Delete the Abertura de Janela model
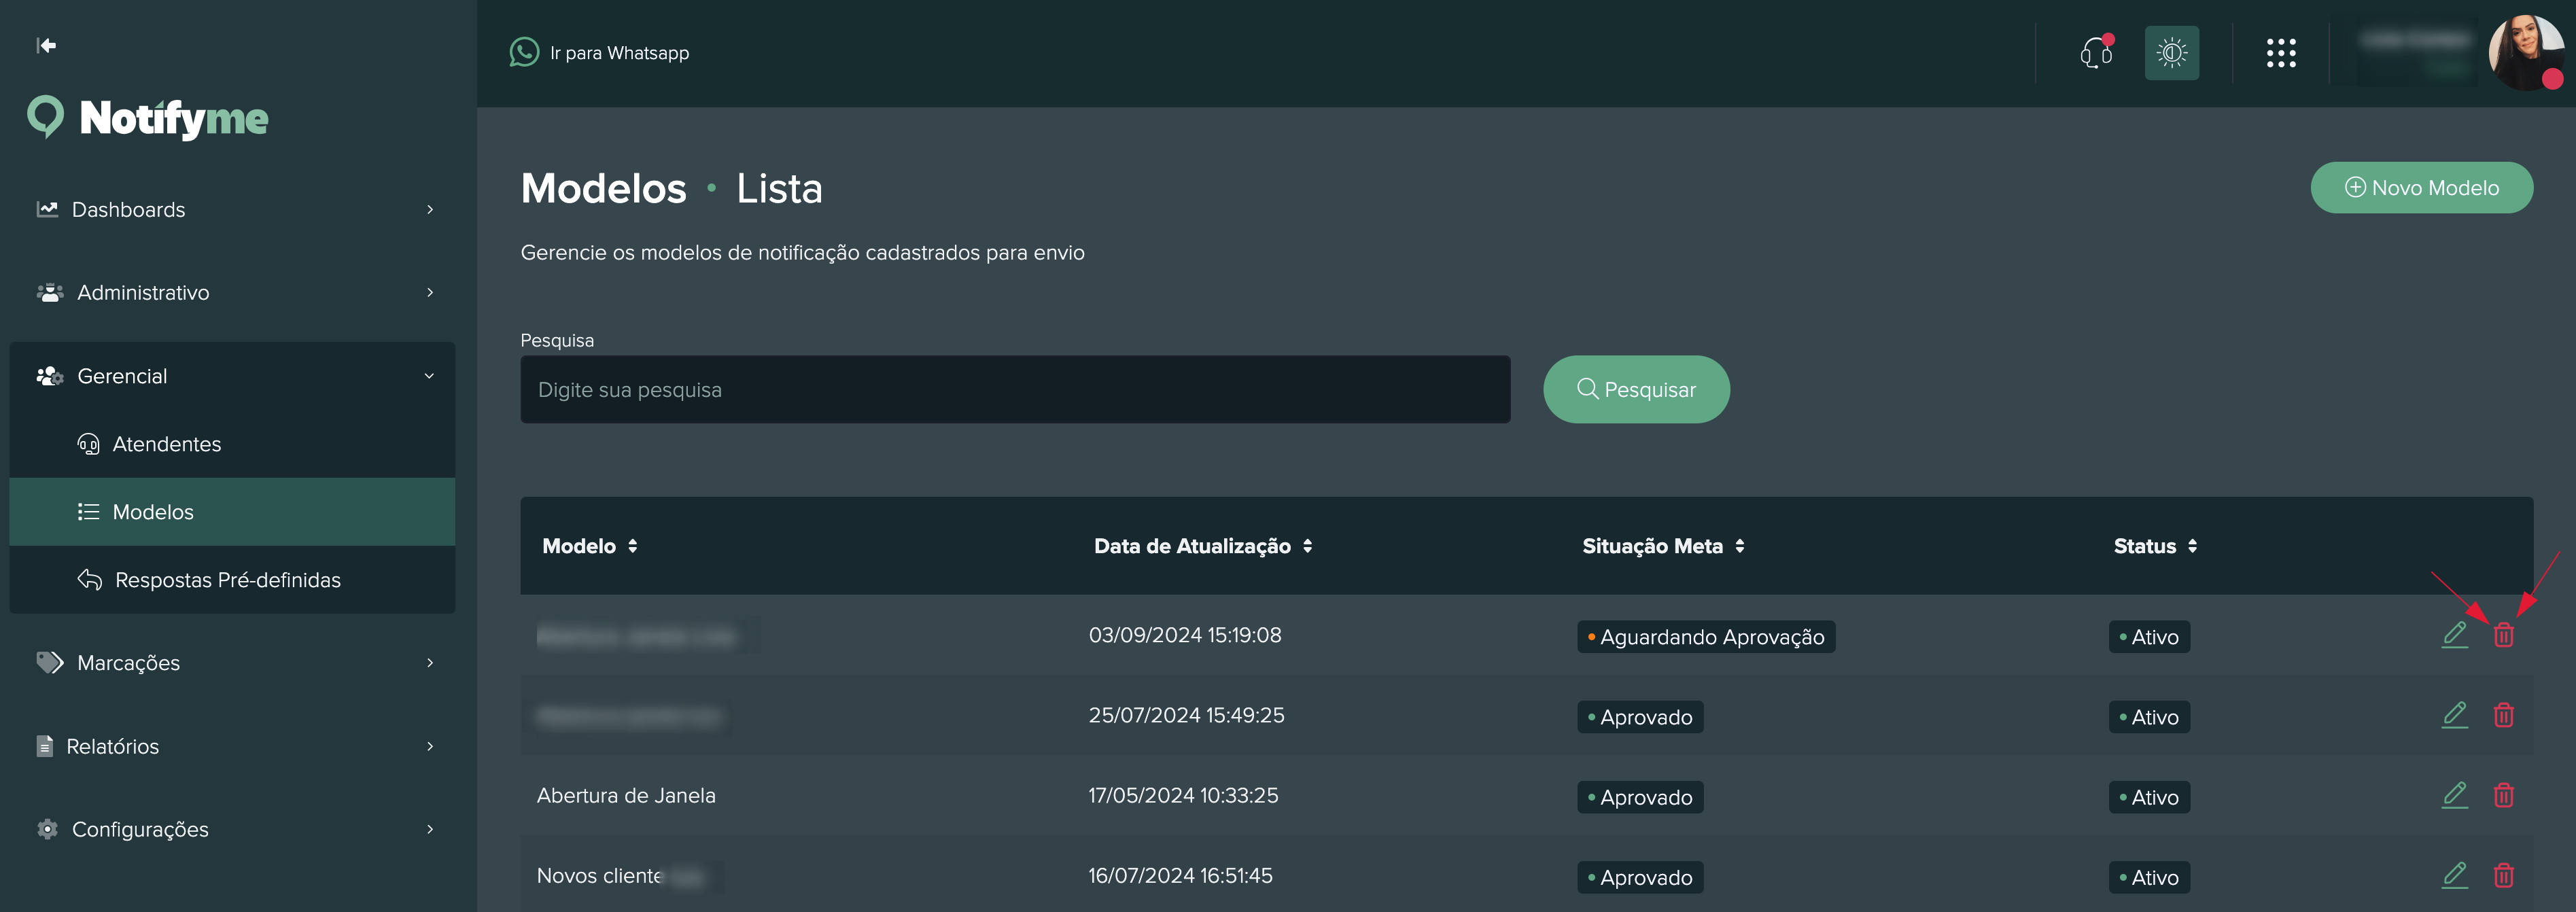 [2503, 796]
